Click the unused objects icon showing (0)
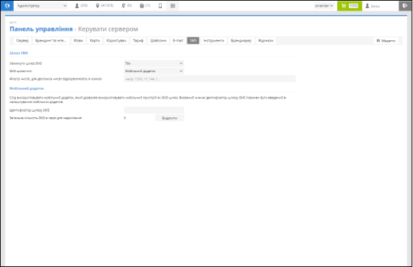Viewport: 413px width, 267px height. pos(126,5)
